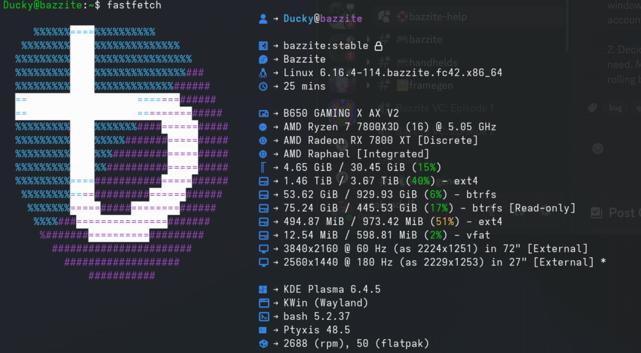Click the AMD Raphael [Integrated] text
Screen dimensions: 641x353
click(356, 154)
